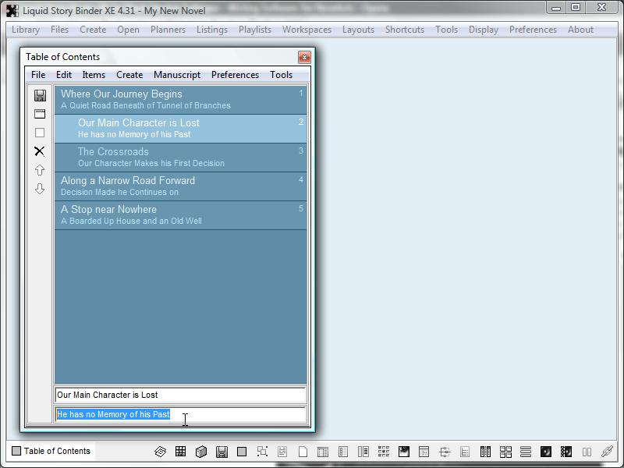Open the Library menu in main menu bar

(26, 30)
